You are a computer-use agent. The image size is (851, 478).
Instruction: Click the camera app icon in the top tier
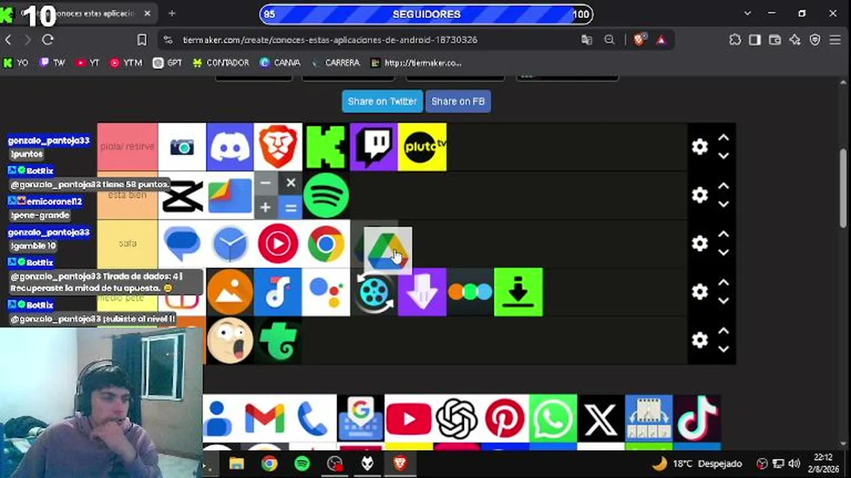182,147
